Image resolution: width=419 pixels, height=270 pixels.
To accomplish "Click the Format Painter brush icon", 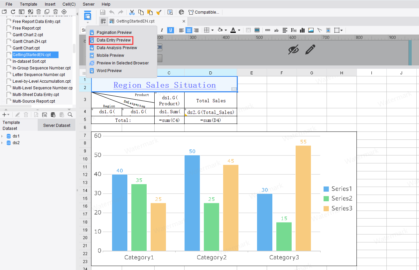I will tap(159, 12).
